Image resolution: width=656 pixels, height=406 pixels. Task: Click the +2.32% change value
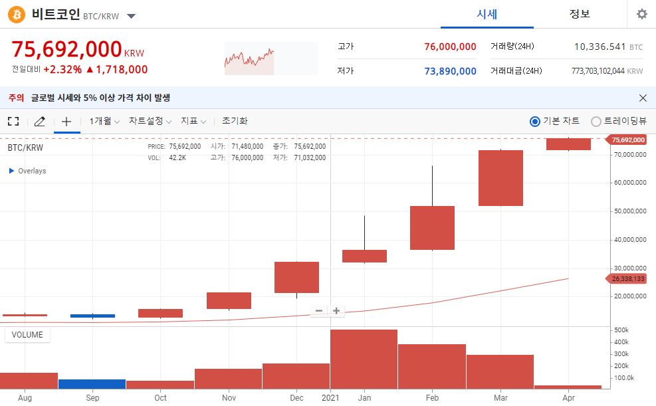tap(62, 69)
